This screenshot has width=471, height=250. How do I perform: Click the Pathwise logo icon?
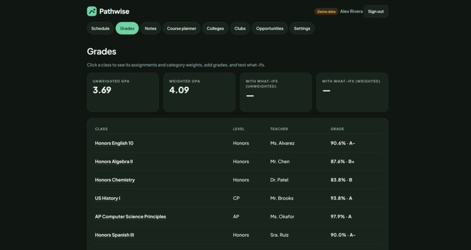[92, 12]
